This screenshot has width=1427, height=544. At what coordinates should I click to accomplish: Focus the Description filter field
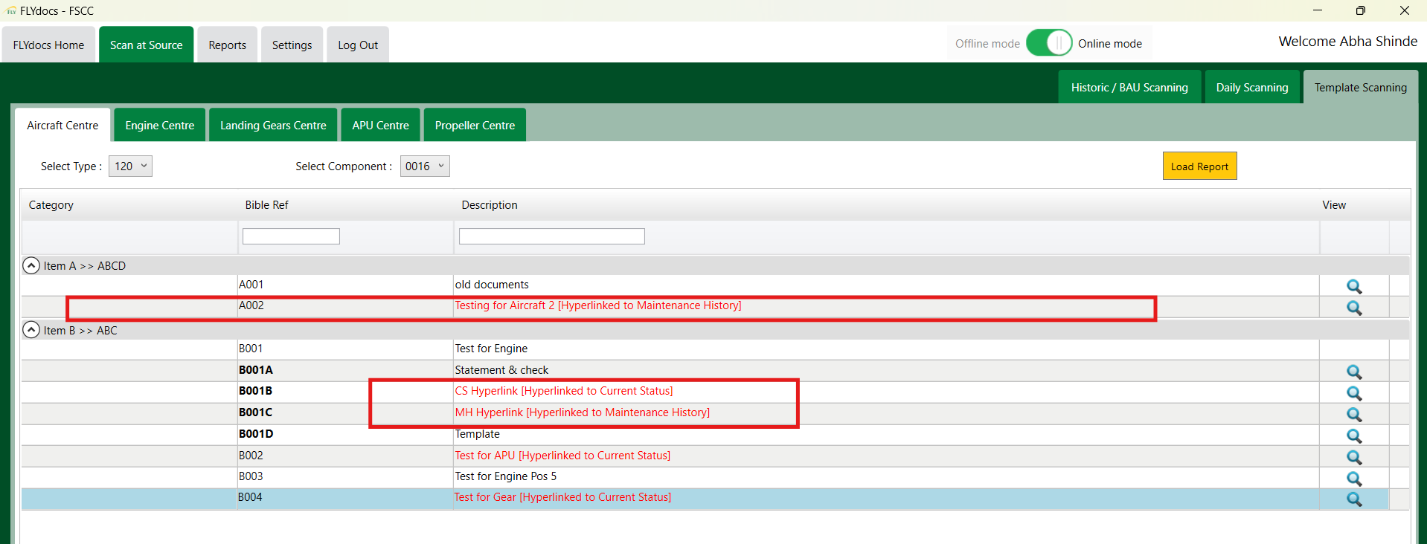[552, 236]
